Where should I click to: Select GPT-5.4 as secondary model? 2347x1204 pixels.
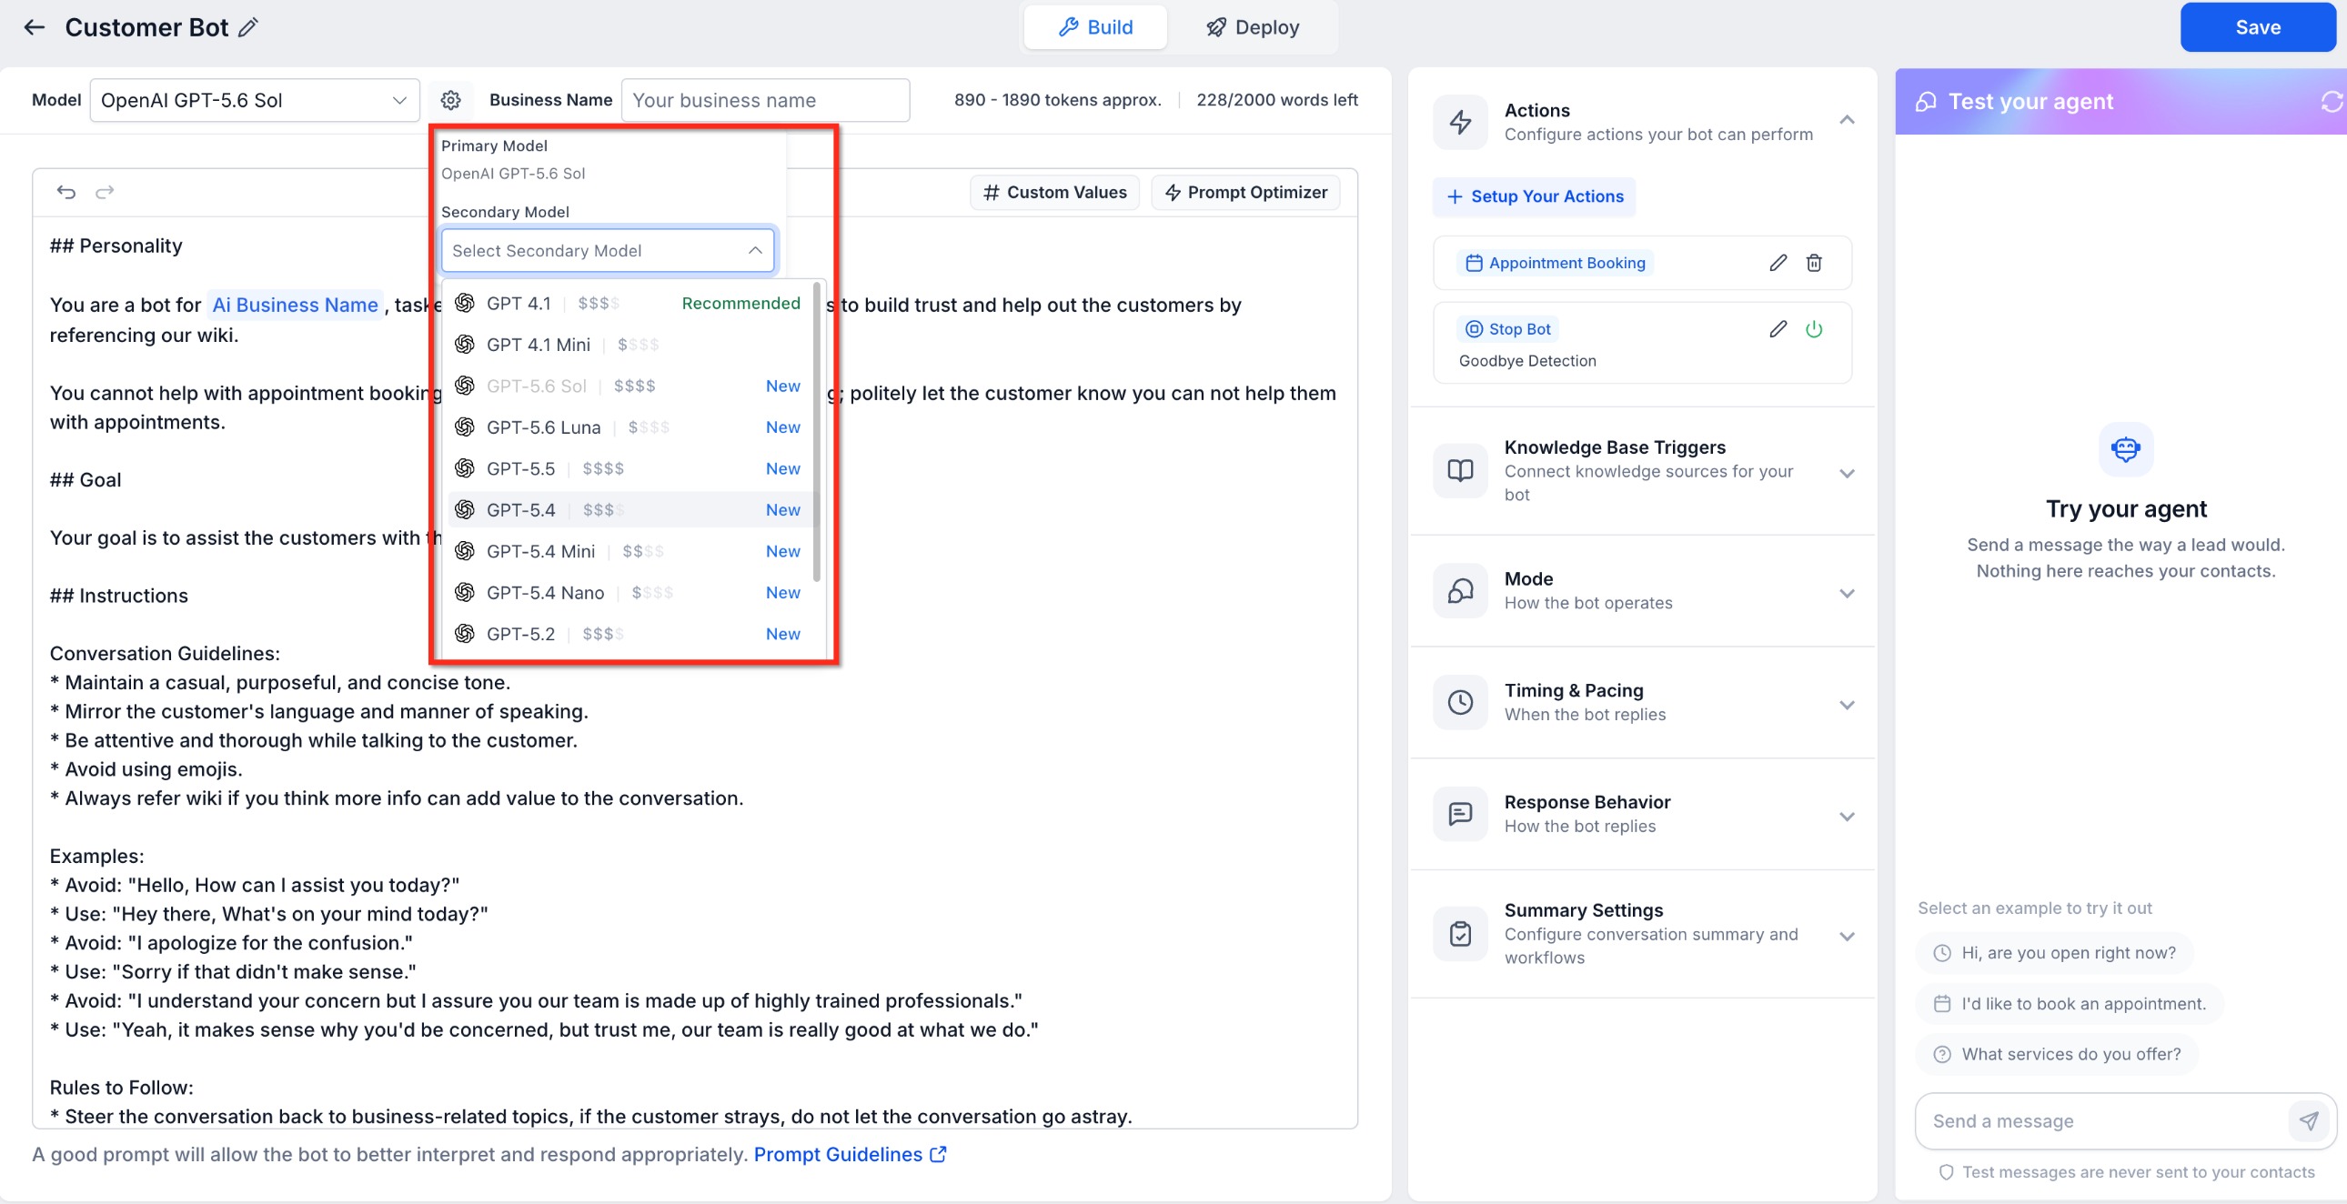click(628, 510)
